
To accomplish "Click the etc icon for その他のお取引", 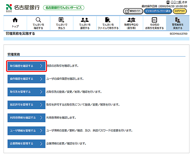I will [154, 21].
